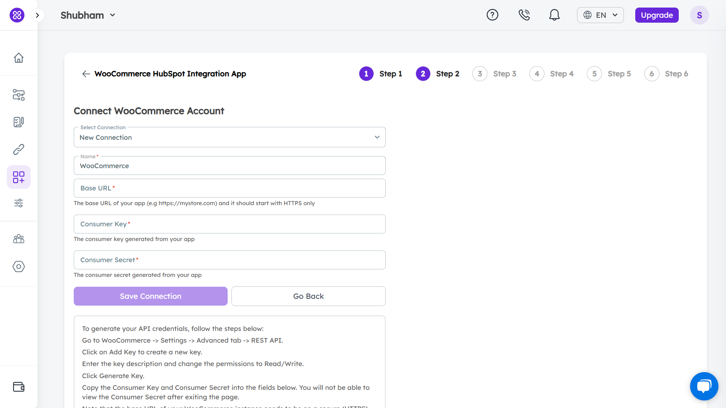Click the text 'Click Generate Key.'

point(113,376)
